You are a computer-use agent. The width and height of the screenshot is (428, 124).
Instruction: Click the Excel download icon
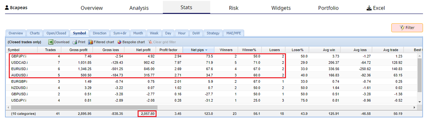(369, 8)
